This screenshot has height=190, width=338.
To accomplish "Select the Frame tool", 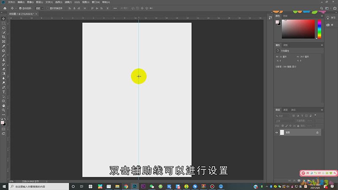I will [x=3, y=41].
